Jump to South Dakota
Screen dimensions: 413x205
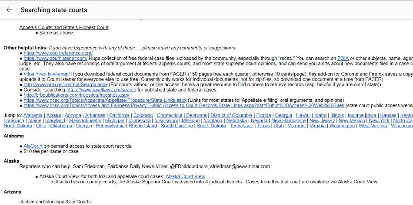click(x=211, y=126)
